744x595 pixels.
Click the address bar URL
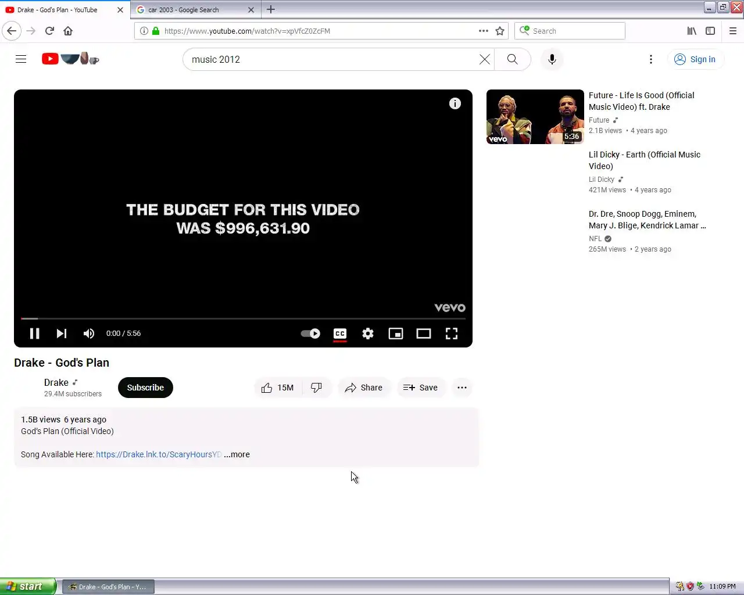[247, 31]
